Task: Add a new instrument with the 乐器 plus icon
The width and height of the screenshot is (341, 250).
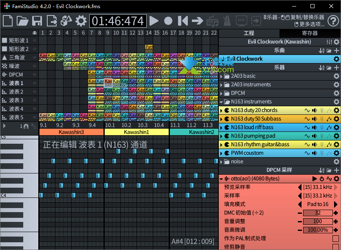Action: click(x=337, y=68)
